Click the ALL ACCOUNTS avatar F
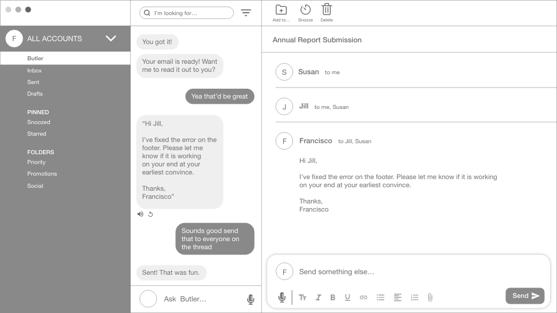Screen dimensions: 557x313 14,38
